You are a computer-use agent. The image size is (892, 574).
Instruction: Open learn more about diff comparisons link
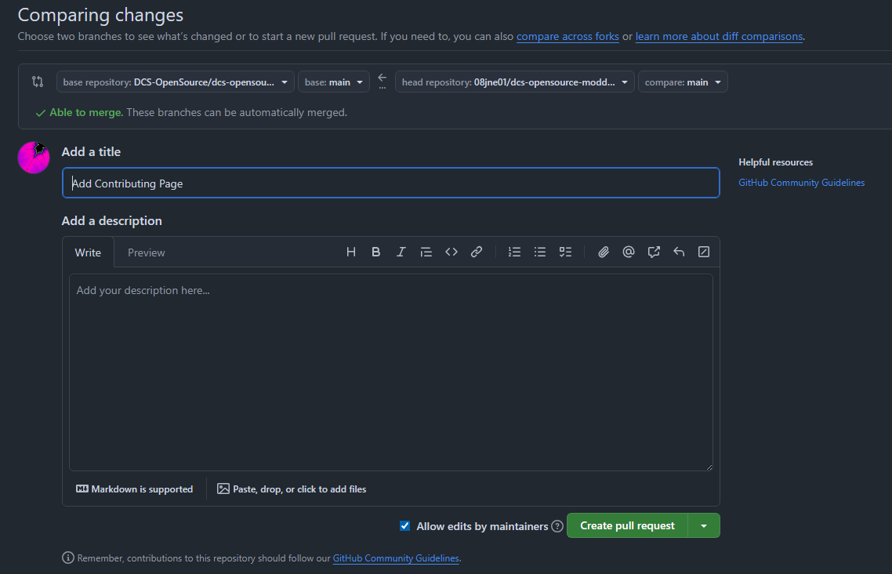click(x=719, y=36)
